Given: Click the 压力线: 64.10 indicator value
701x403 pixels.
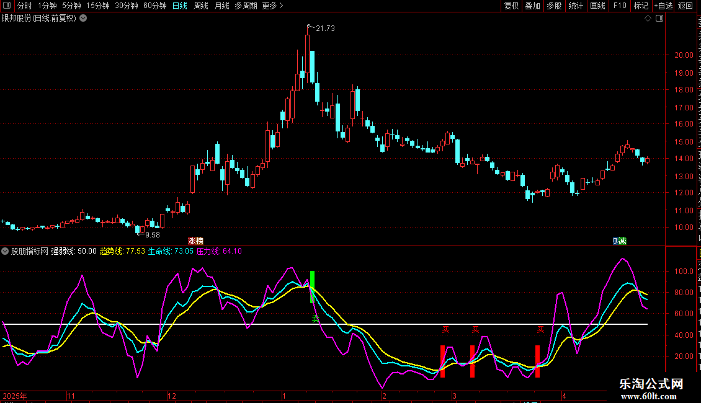Looking at the screenshot, I should pos(219,251).
